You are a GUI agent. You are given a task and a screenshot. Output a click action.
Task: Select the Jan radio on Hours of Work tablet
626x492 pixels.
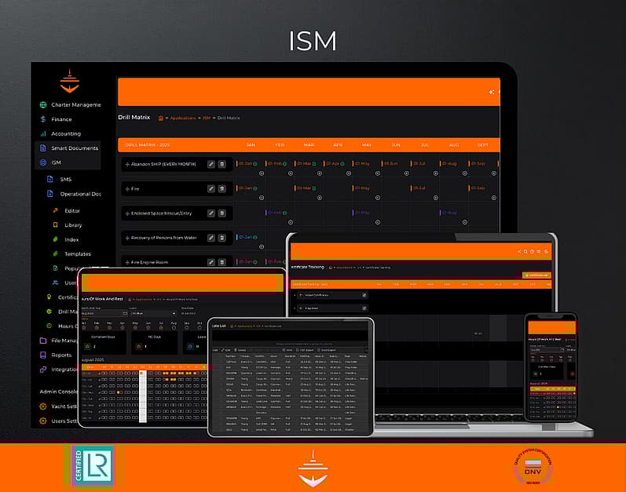[84, 328]
